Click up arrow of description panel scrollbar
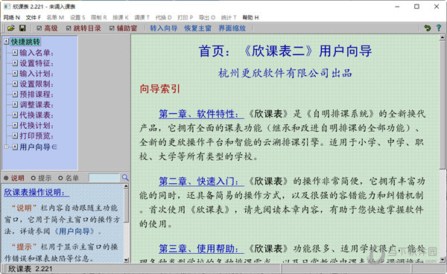 pyautogui.click(x=127, y=186)
